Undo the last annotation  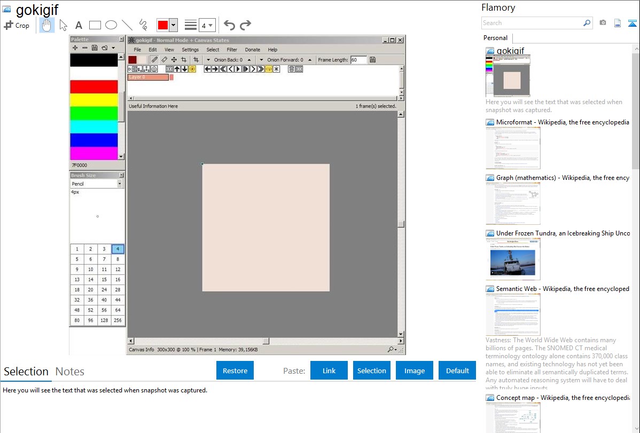(x=229, y=25)
